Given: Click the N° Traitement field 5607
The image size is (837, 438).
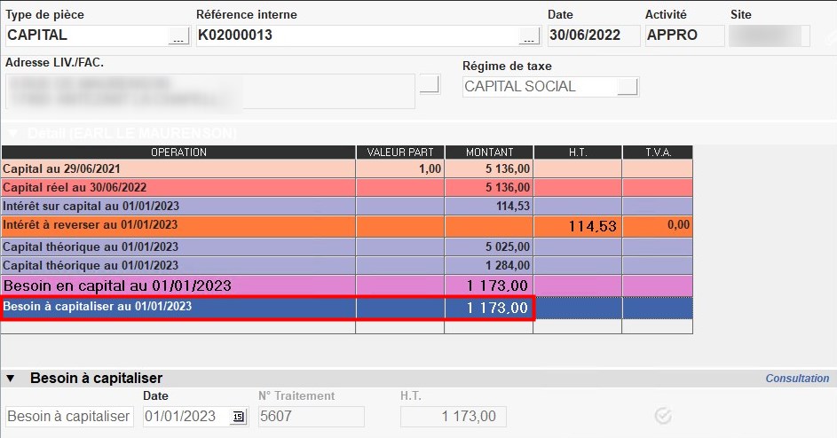Looking at the screenshot, I should 311,417.
